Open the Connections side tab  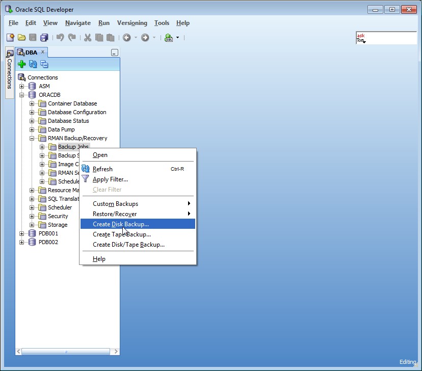coord(9,73)
